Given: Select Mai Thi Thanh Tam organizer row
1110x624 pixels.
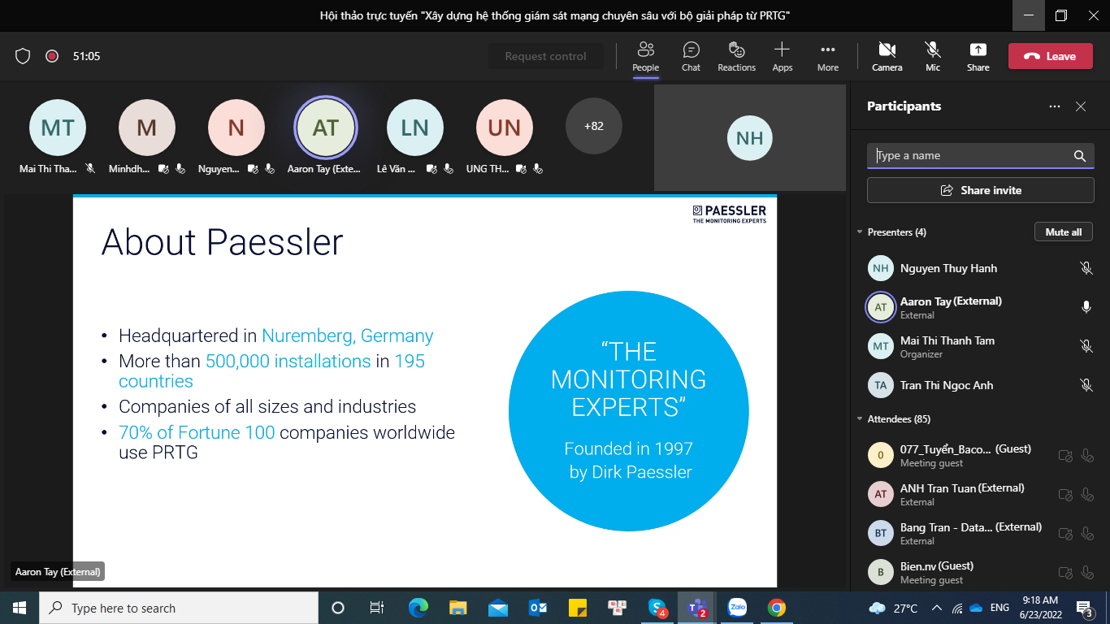Looking at the screenshot, I should (981, 346).
